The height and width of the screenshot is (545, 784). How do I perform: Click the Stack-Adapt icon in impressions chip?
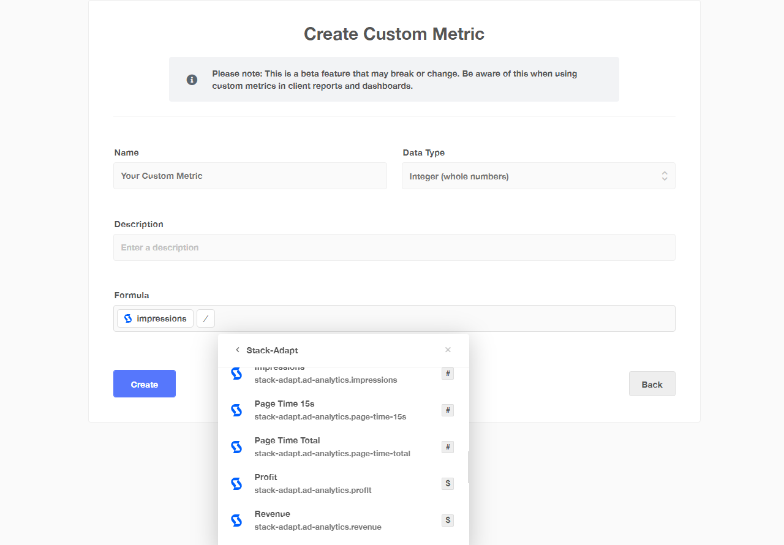[x=128, y=318]
